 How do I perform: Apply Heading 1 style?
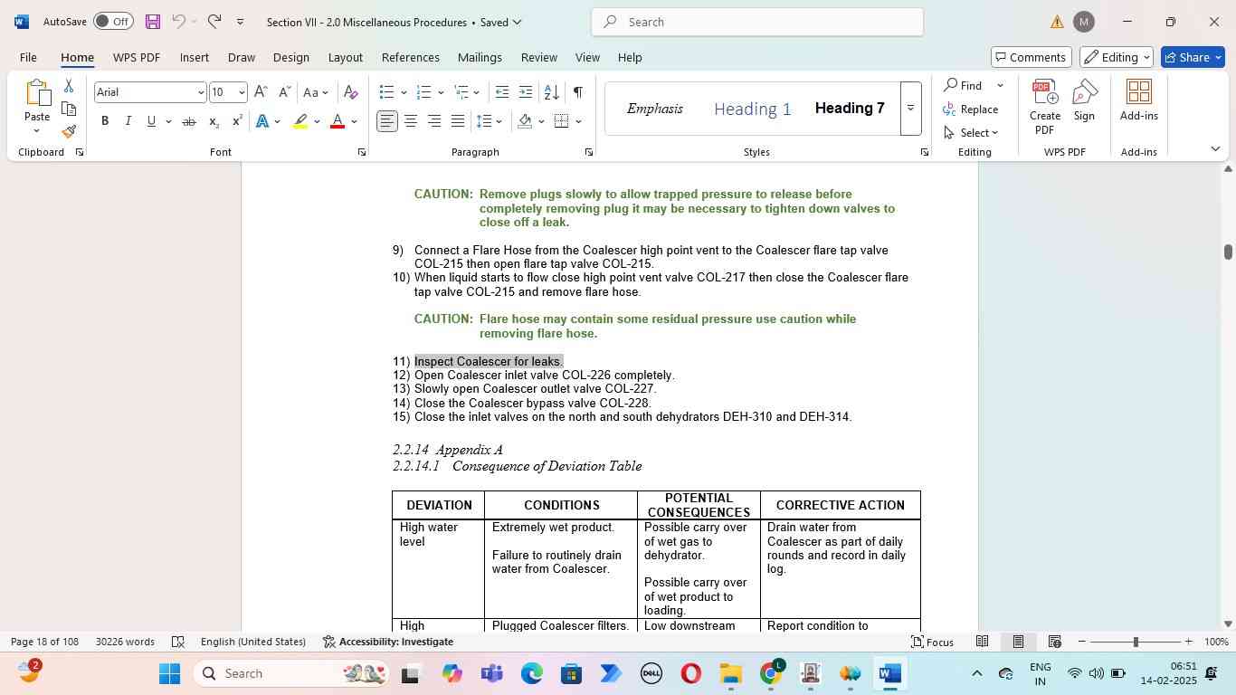753,109
